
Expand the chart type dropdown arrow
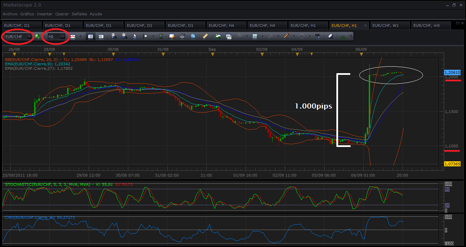point(81,36)
